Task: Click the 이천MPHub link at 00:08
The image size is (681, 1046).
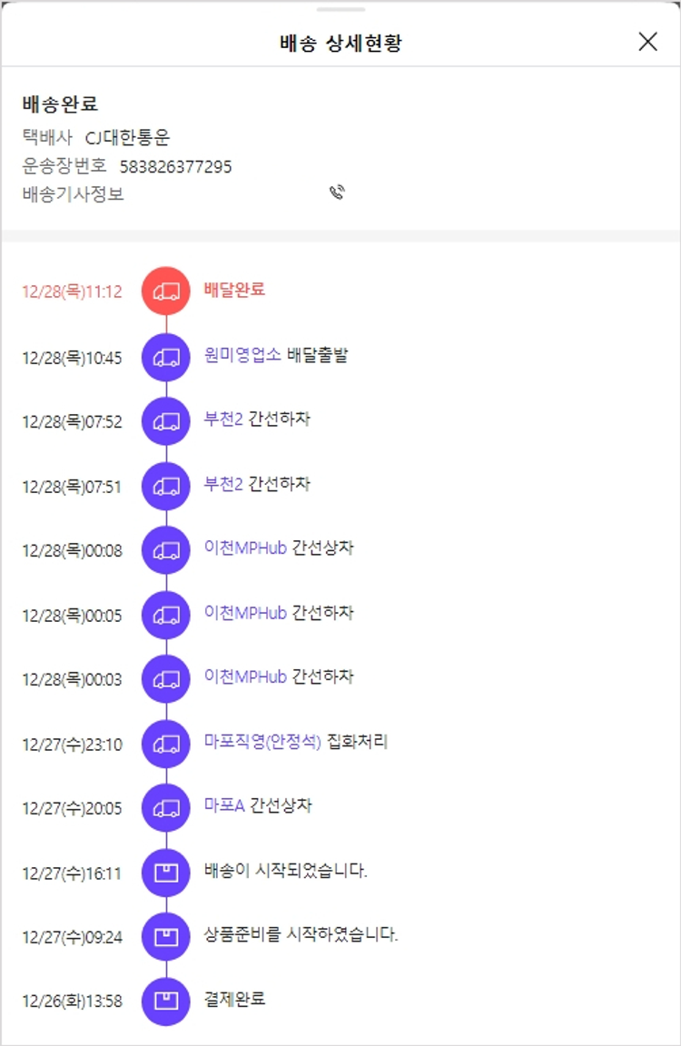Action: pyautogui.click(x=245, y=548)
